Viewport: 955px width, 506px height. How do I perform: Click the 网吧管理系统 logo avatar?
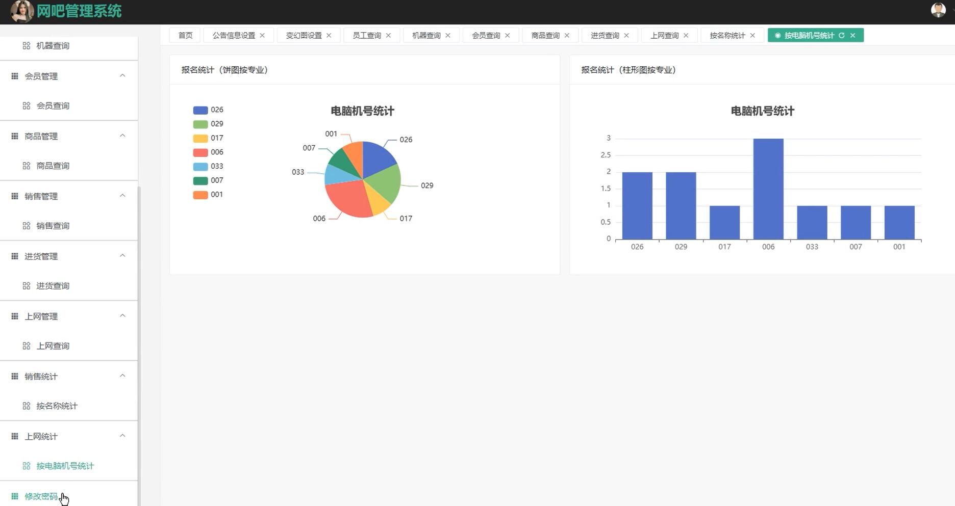click(21, 11)
